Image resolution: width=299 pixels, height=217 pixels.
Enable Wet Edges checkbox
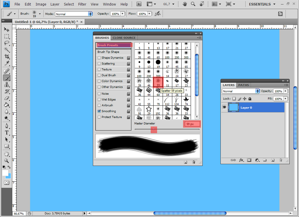pyautogui.click(x=99, y=99)
